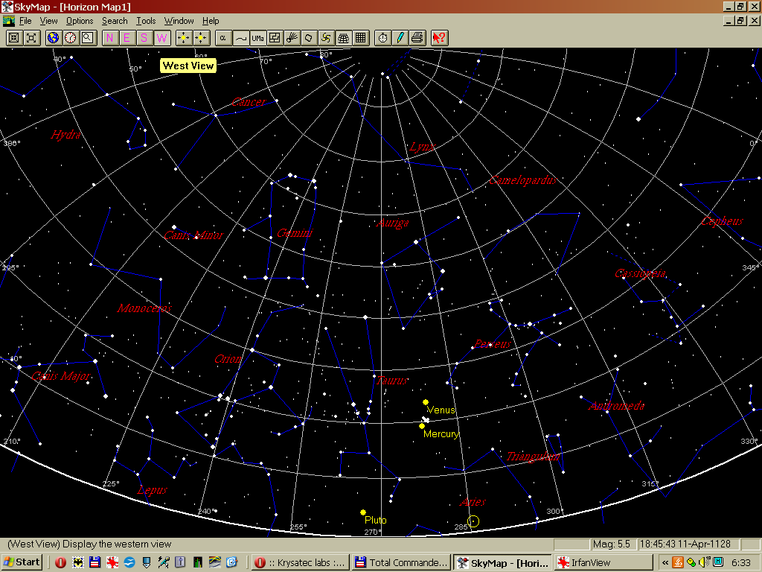Open the observer location globe icon
762x572 pixels.
click(x=54, y=38)
